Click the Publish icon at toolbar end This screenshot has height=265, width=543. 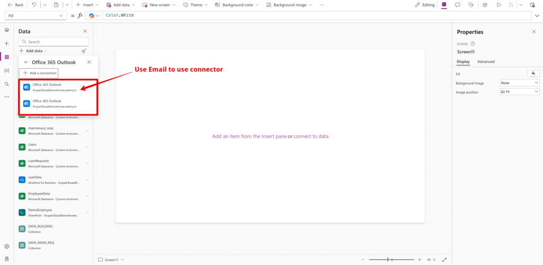(532, 5)
